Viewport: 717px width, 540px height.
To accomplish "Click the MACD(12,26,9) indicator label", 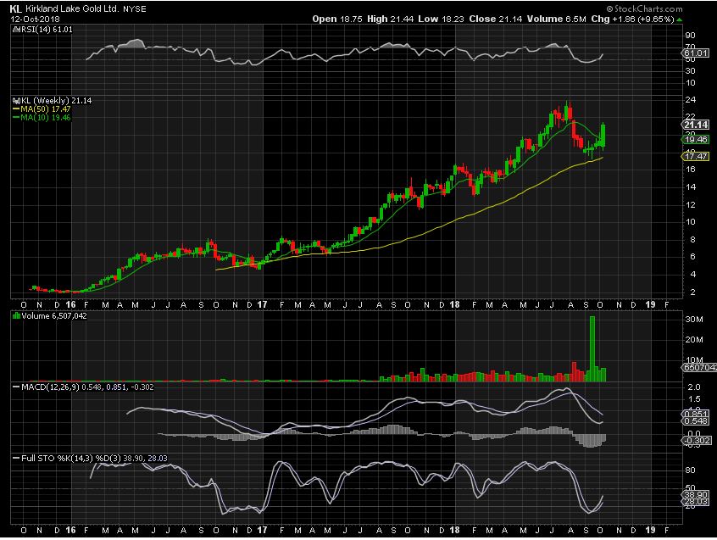I will coord(50,387).
